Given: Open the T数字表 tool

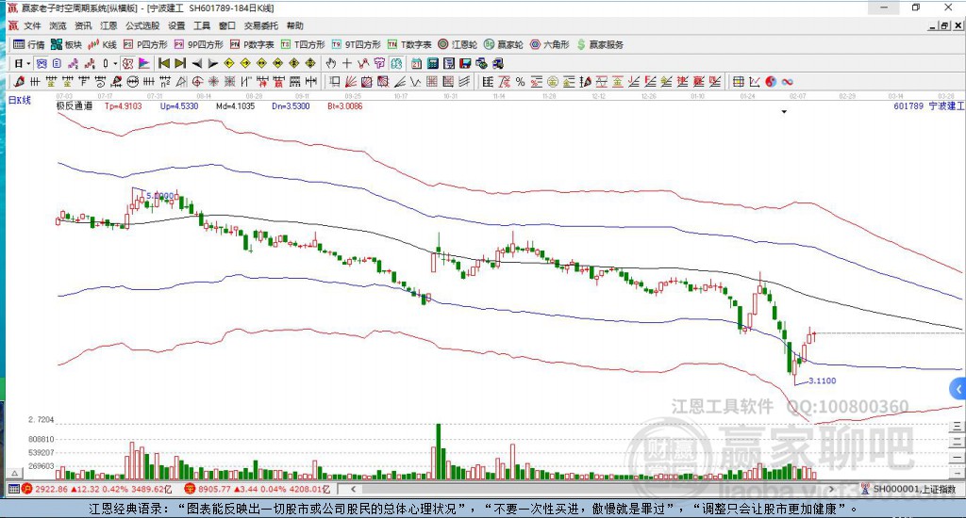Looking at the screenshot, I should tap(409, 44).
